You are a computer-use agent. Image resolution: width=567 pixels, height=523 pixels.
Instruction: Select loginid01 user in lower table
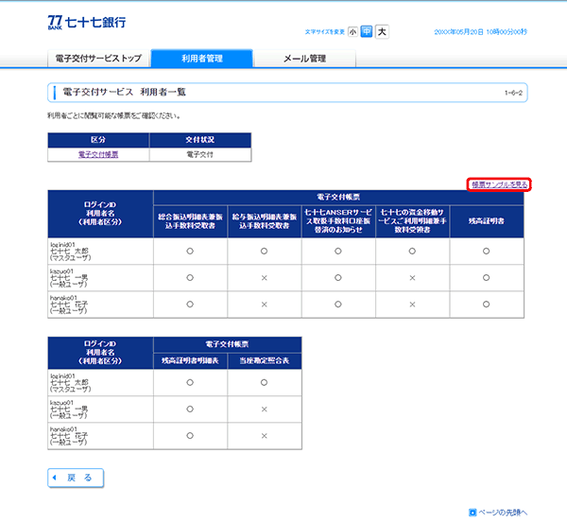100,383
